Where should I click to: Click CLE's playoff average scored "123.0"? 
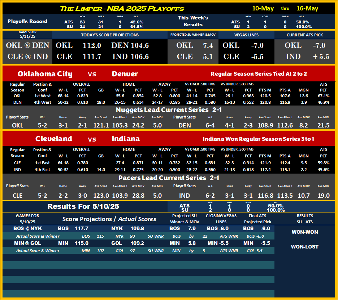(x=101, y=196)
